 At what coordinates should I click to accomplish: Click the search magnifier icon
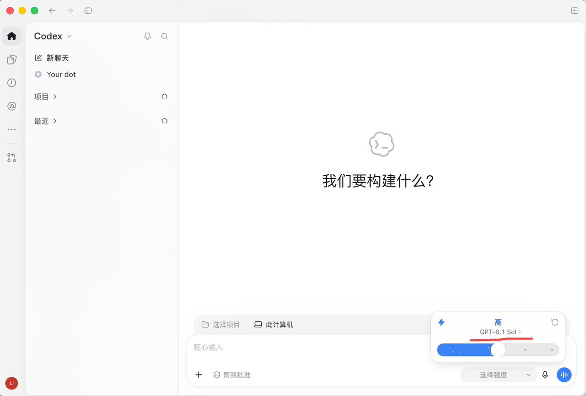165,36
